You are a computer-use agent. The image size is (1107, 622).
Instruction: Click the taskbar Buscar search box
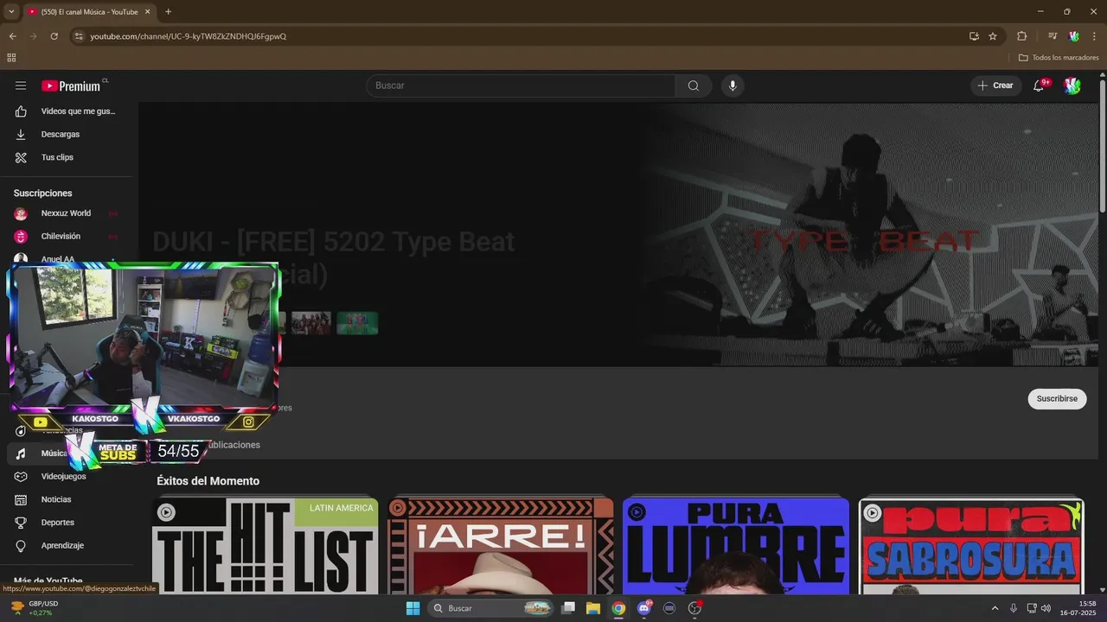(x=490, y=608)
